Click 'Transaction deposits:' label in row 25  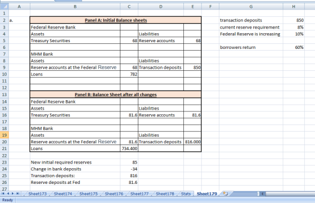pos(75,175)
